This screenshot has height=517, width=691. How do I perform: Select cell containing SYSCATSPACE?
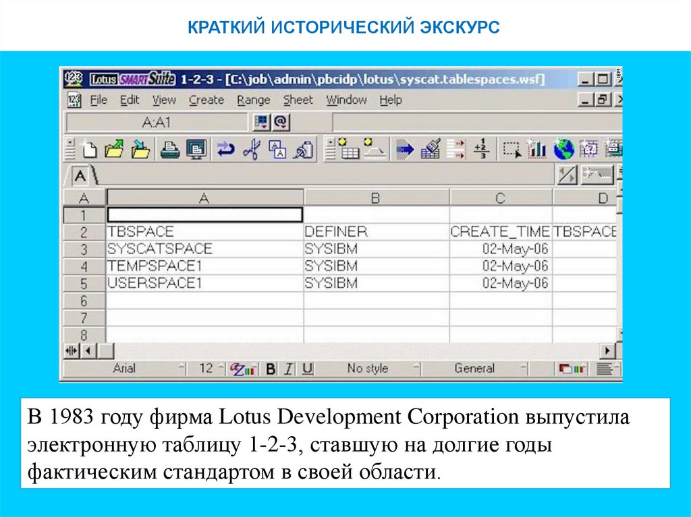(x=205, y=249)
